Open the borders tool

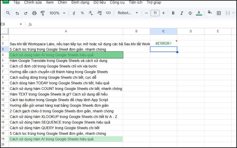click(219, 13)
